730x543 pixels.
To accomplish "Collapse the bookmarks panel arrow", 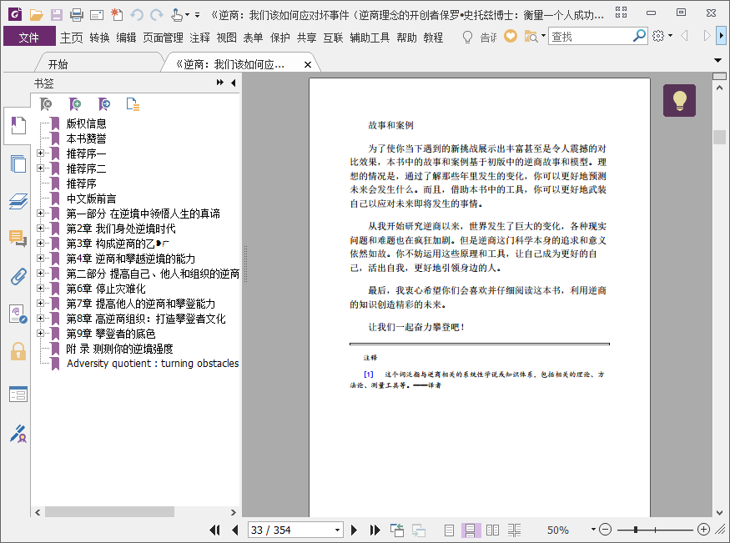I will [234, 83].
